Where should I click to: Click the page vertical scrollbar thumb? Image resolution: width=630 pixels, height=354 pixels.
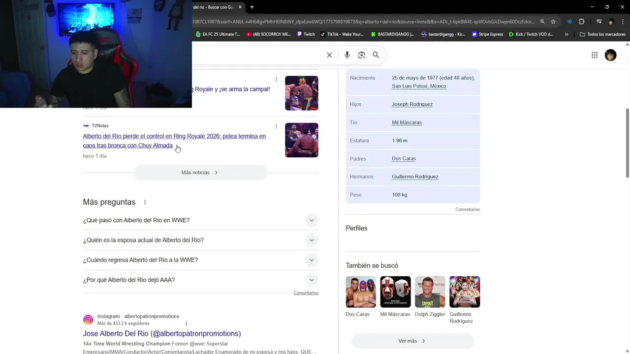pos(627,143)
